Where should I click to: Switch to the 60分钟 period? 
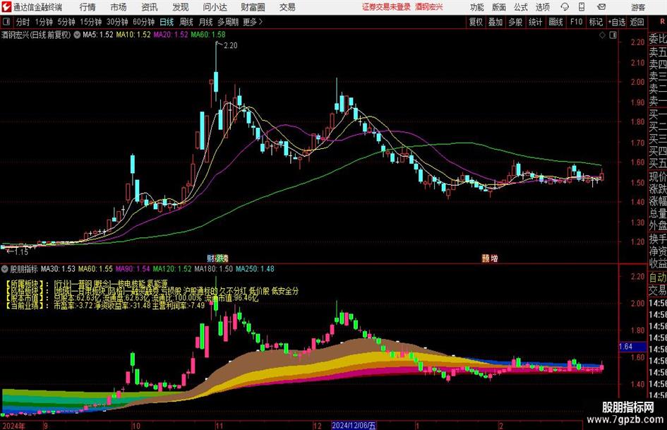click(143, 22)
